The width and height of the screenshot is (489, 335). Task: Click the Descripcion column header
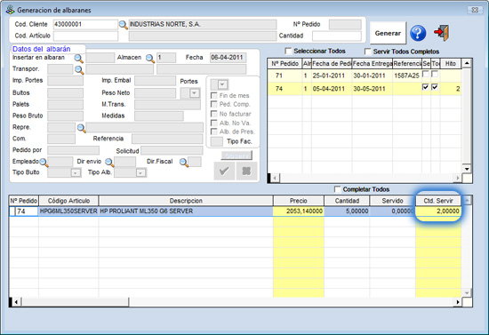pos(186,201)
